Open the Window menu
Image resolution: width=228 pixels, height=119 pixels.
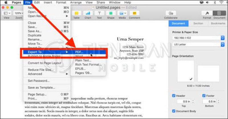[x=115, y=2]
